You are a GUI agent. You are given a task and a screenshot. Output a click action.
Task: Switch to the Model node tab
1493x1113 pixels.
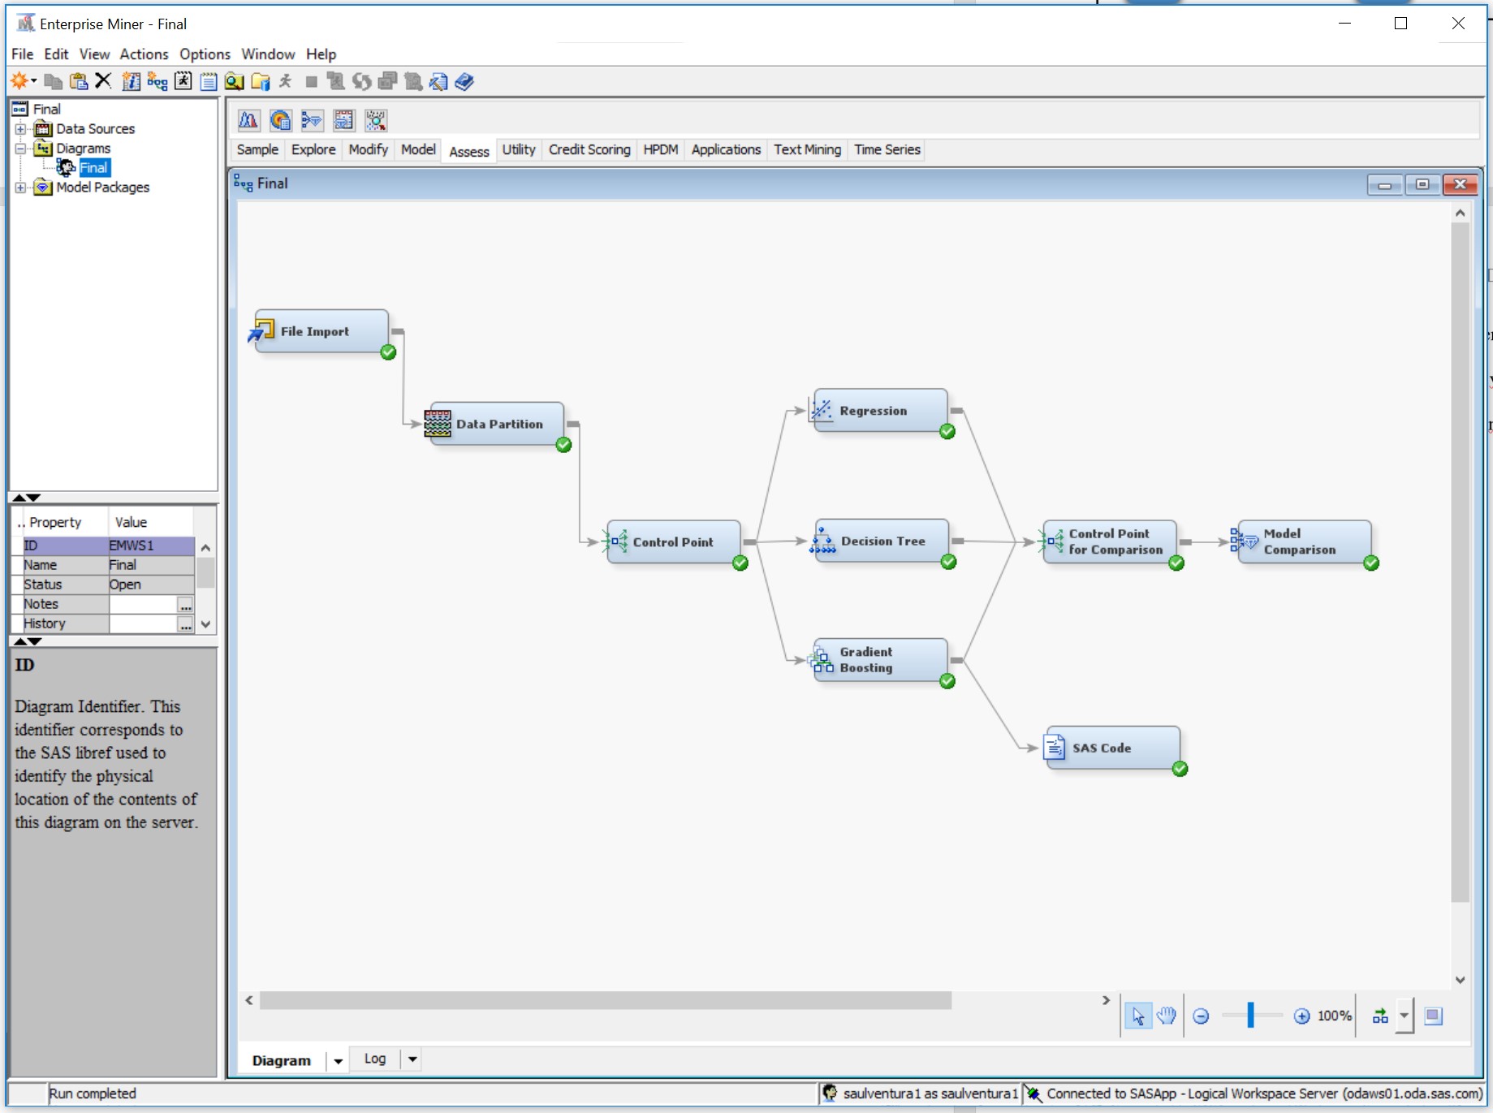418,150
